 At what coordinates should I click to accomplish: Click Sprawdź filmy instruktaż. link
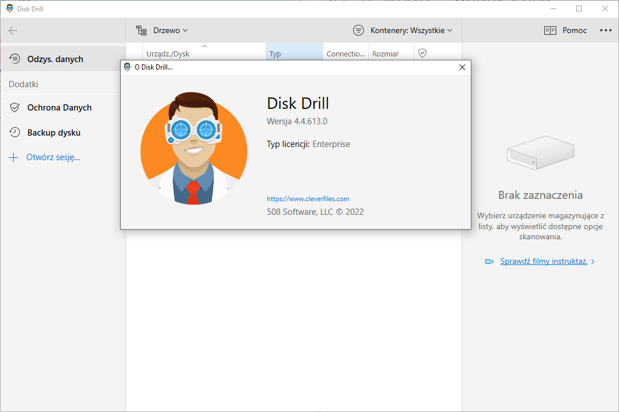click(x=544, y=261)
